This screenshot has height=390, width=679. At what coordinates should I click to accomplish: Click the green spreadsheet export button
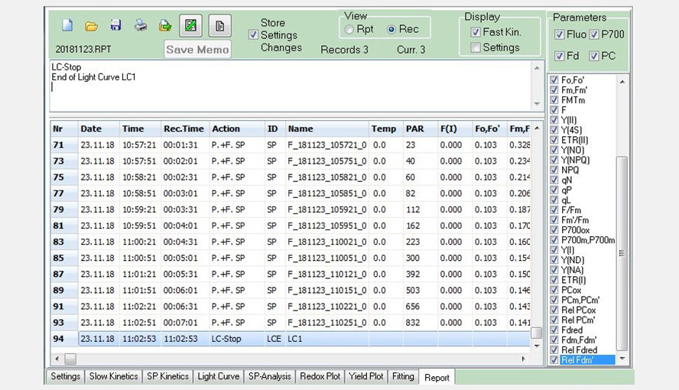click(x=190, y=25)
